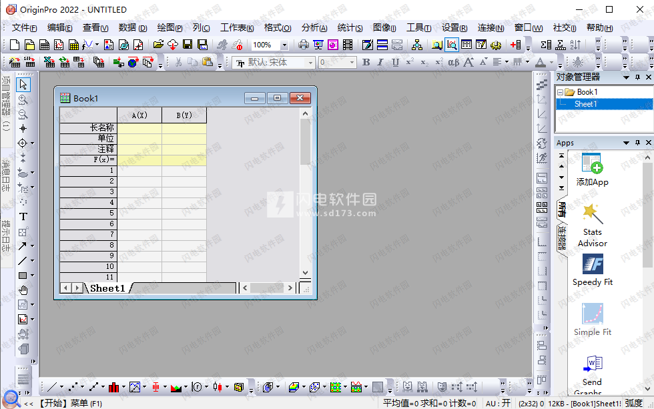654x409 pixels.
Task: Open the 统计 Statistics menu
Action: 350,28
